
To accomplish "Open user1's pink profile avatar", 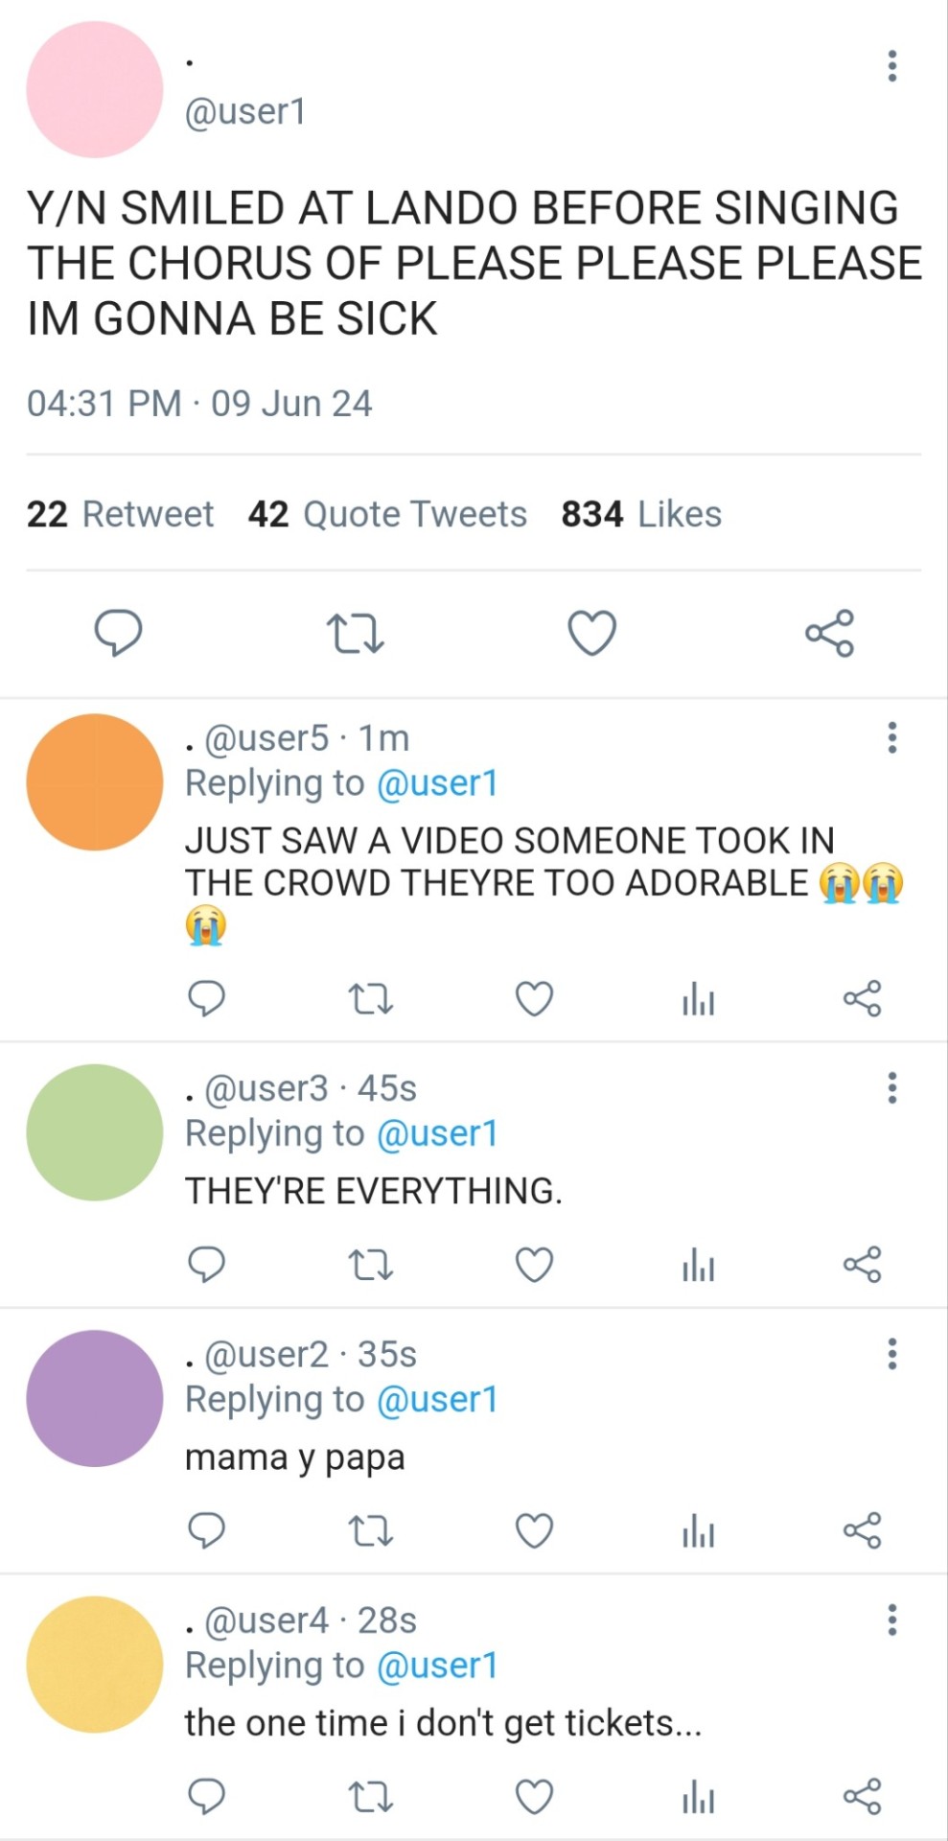I will pos(95,89).
